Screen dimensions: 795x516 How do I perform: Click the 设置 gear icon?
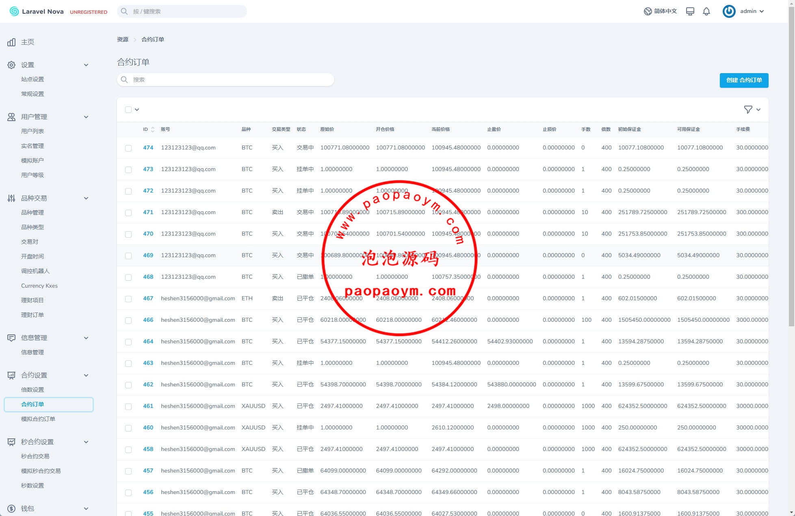coord(11,65)
